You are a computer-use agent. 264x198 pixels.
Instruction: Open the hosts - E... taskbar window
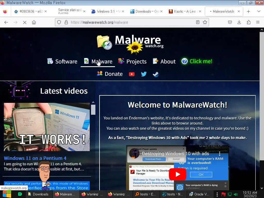146,194
